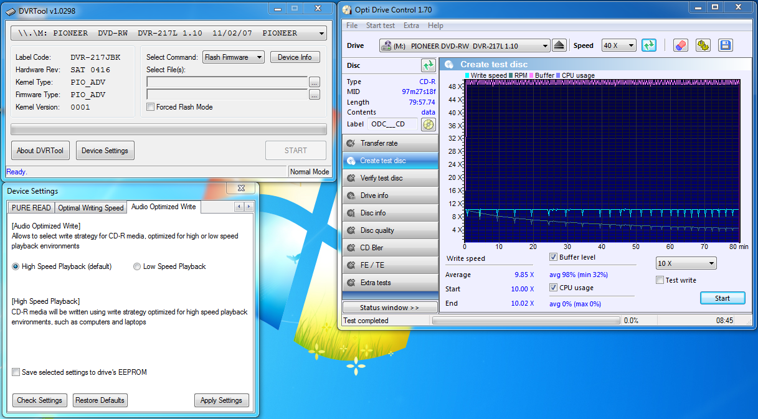Screen dimensions: 758x419
Task: Switch to the Optimal Writing Speed tab
Action: (91, 208)
